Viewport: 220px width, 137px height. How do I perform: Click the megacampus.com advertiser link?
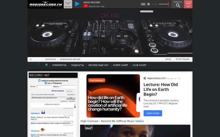pyautogui.click(x=156, y=78)
